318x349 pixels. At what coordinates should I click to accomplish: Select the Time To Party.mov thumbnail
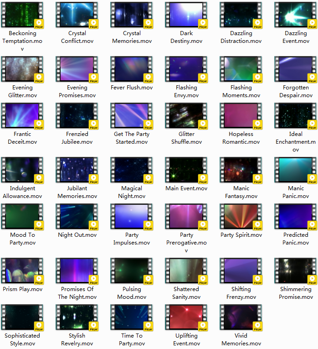pos(131,317)
